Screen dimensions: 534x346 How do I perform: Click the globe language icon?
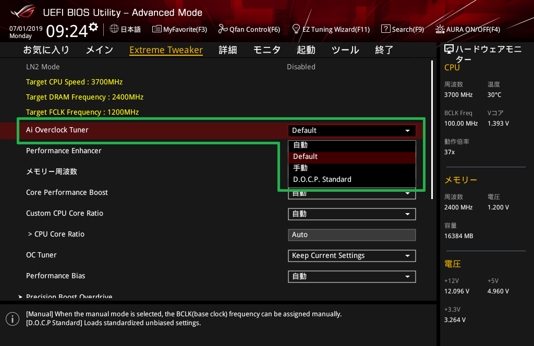[114, 29]
